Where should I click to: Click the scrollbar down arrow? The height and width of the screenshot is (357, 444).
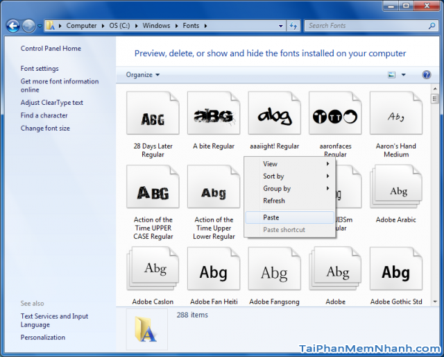point(435,301)
